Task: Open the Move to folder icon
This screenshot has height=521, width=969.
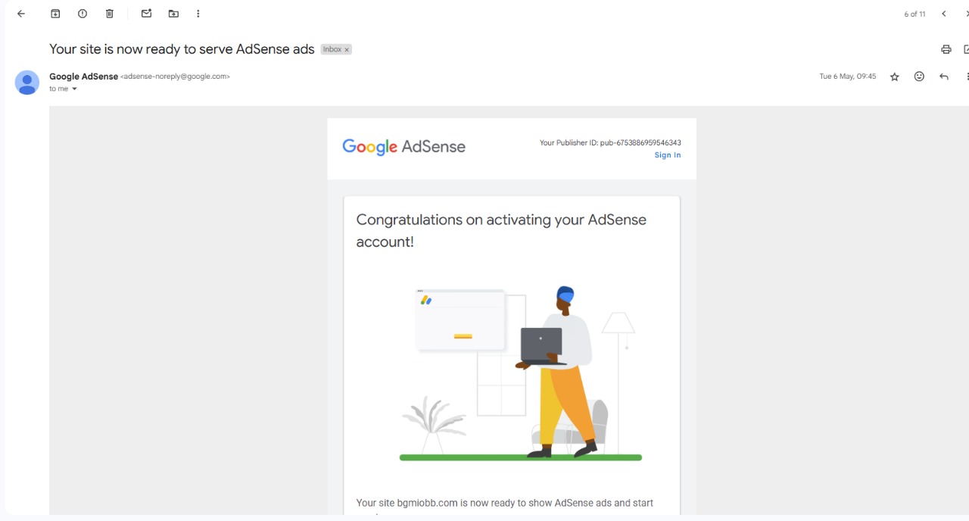Action: tap(173, 14)
